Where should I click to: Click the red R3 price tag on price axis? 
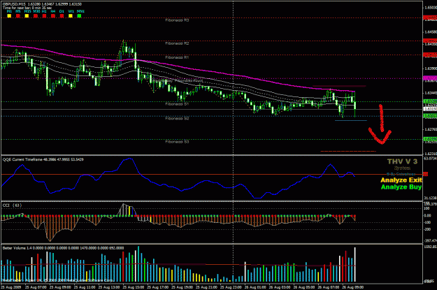coord(430,18)
